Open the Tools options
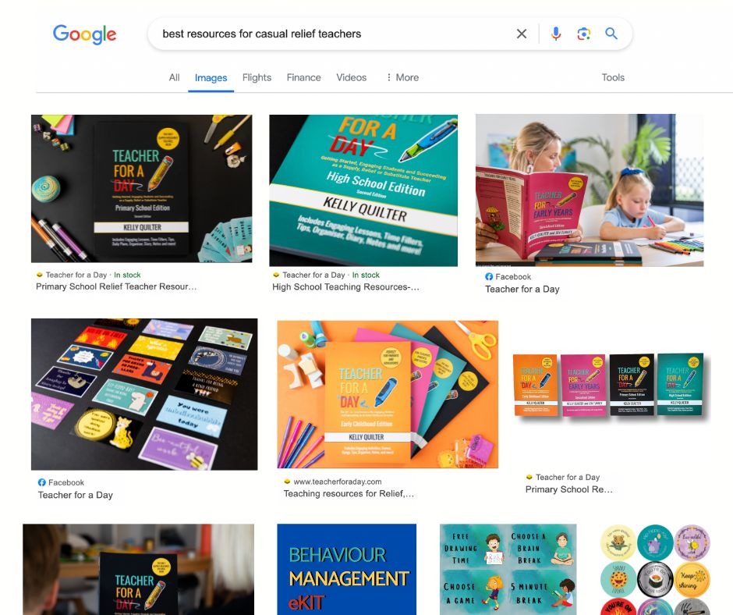The width and height of the screenshot is (733, 615). click(x=613, y=77)
